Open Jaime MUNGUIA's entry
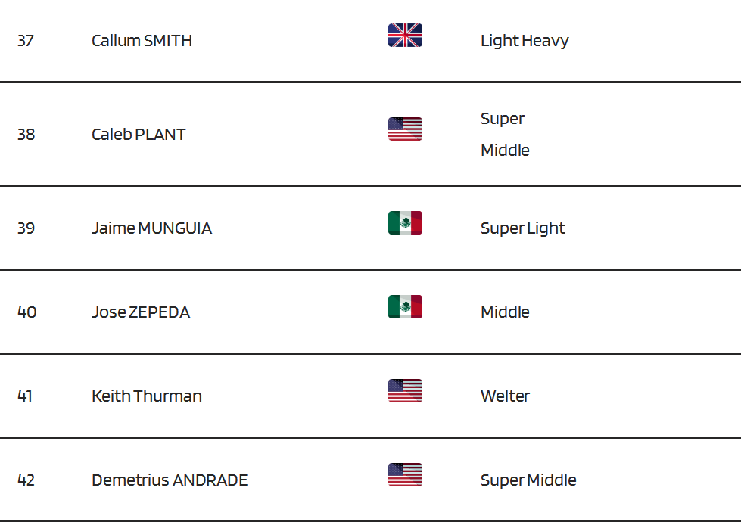Image resolution: width=741 pixels, height=522 pixels. pyautogui.click(x=151, y=228)
